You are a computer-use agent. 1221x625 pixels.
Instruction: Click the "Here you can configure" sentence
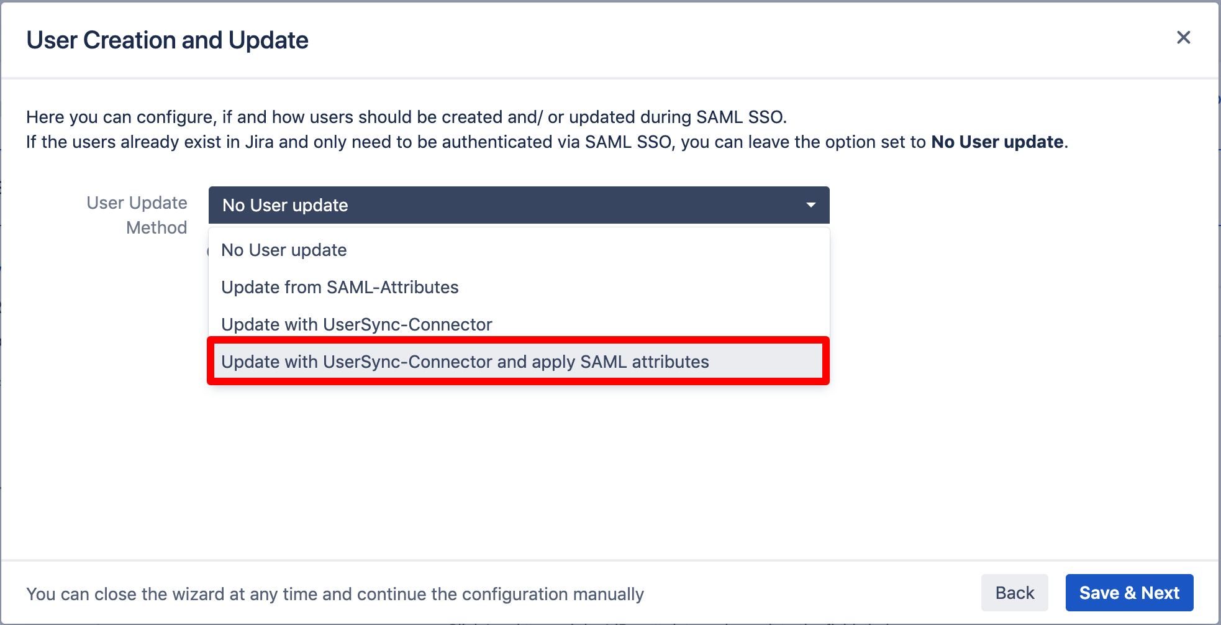coord(406,117)
